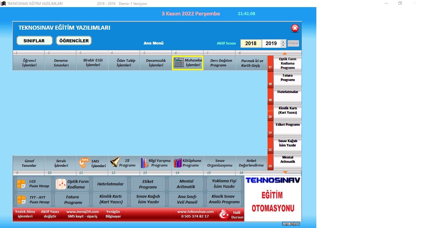Open Öğrenci İşlemleri menu
Image resolution: width=422 pixels, height=228 pixels.
coord(29,63)
